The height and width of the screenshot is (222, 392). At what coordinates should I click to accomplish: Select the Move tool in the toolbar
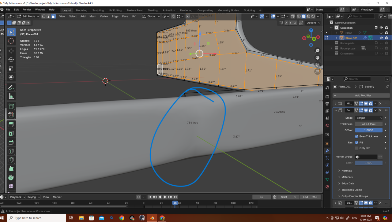pos(11,51)
